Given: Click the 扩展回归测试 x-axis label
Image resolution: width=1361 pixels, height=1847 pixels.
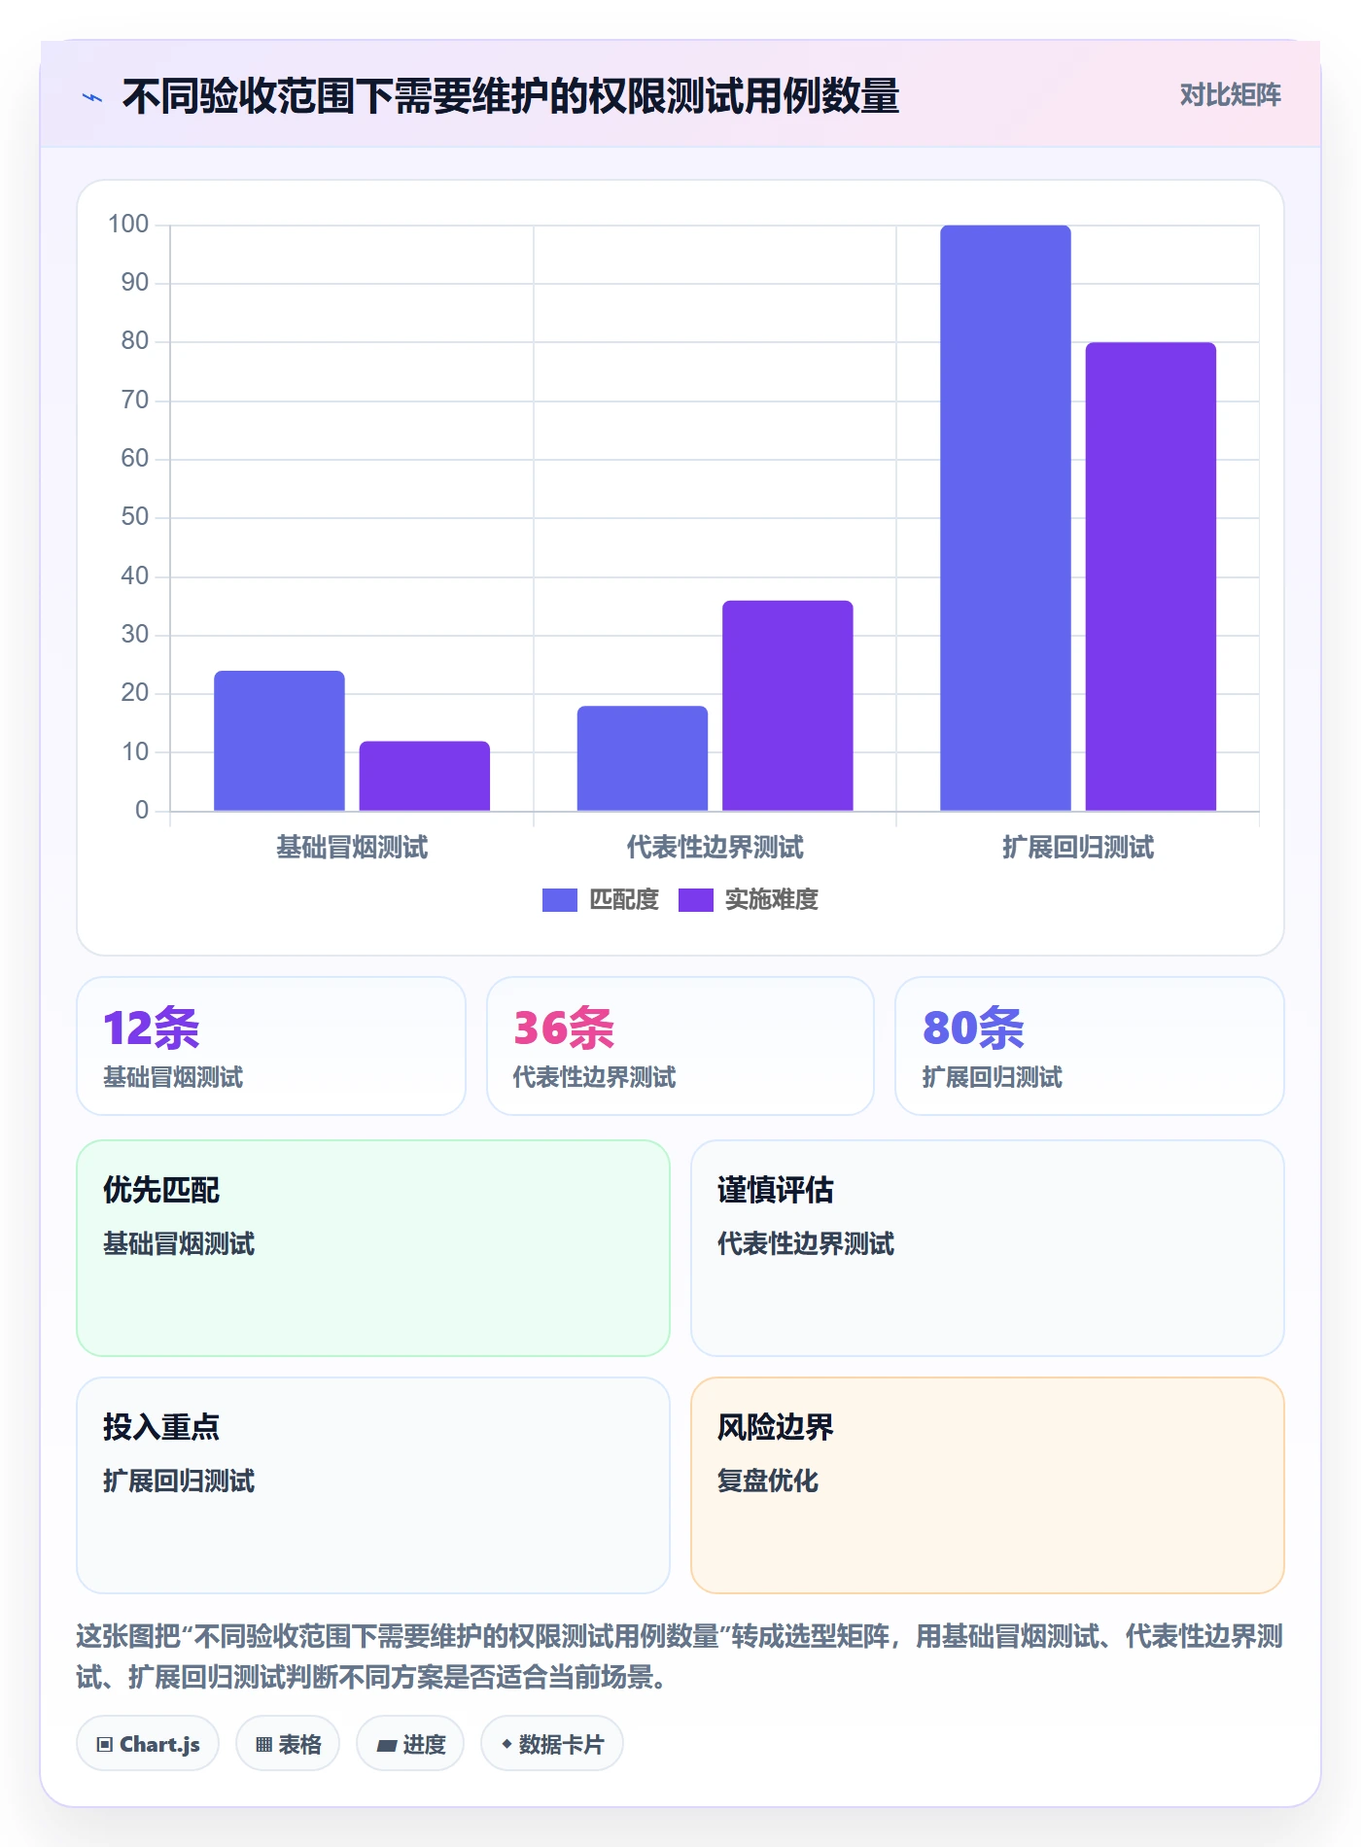Looking at the screenshot, I should pos(1078,848).
